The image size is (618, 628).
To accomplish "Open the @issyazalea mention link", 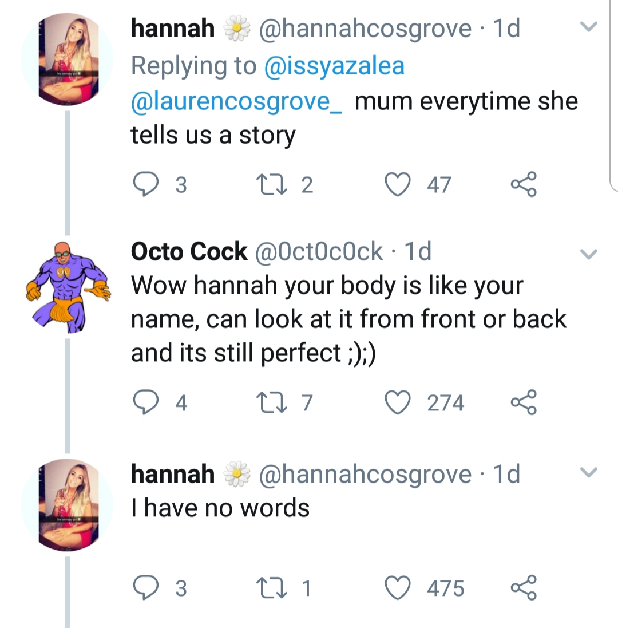I will coord(334,66).
